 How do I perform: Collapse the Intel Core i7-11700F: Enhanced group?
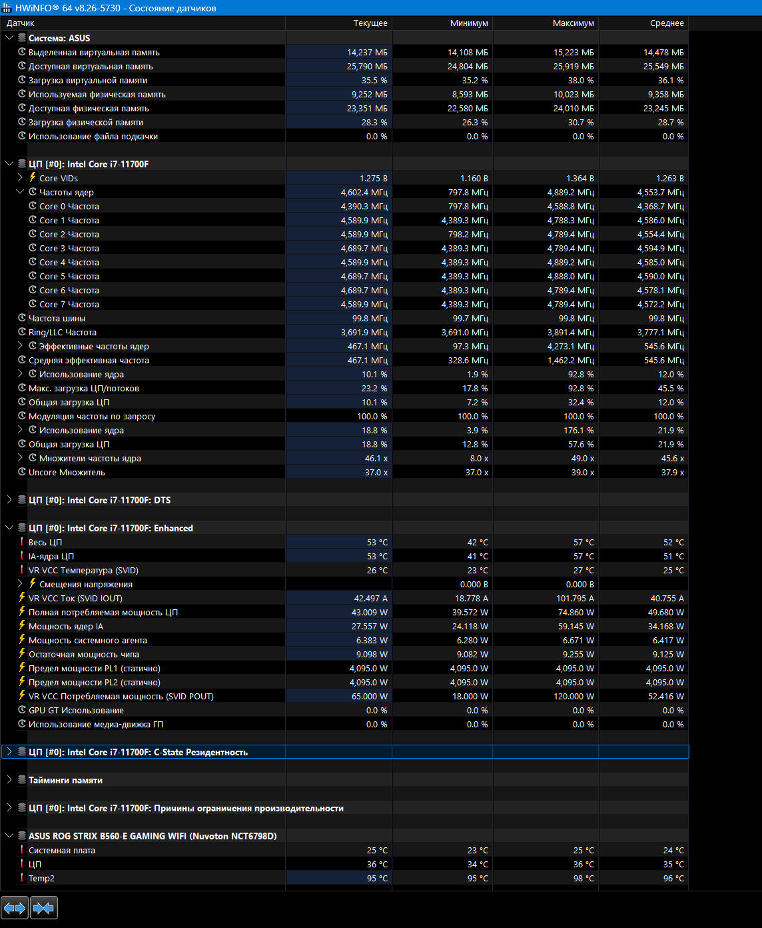(9, 528)
